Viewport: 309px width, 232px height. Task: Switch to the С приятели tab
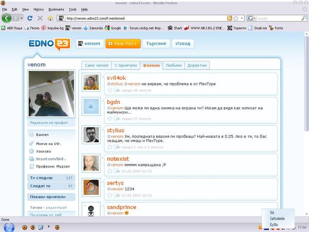[x=126, y=65]
